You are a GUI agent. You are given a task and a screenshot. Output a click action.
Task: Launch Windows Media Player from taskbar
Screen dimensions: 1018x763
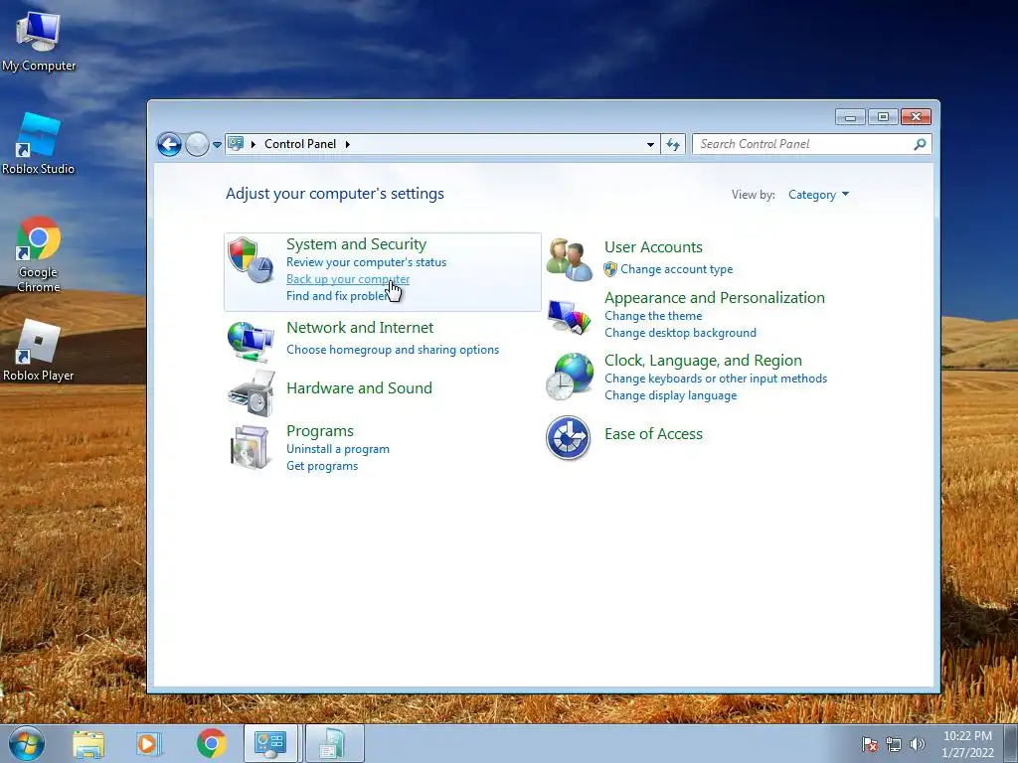pos(149,744)
